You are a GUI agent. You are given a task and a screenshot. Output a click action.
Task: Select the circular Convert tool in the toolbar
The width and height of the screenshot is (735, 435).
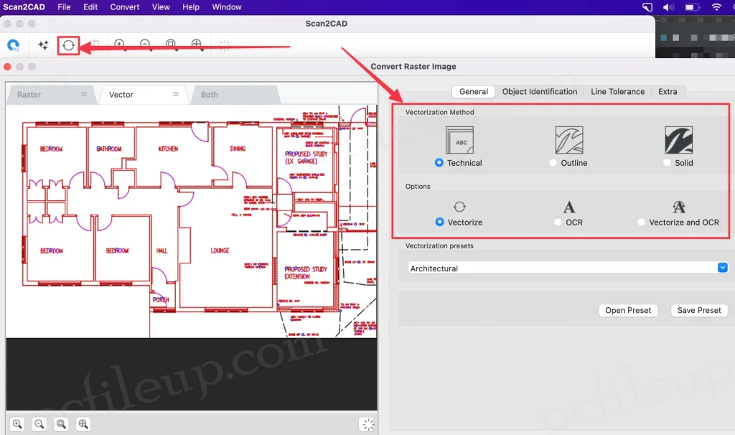point(67,45)
